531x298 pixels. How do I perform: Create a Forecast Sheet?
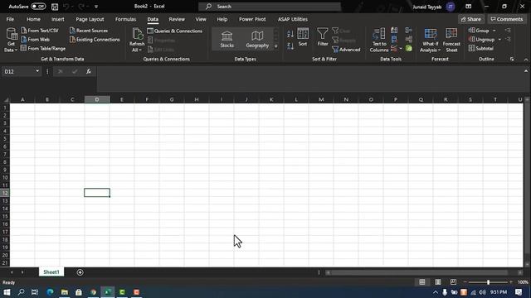(x=451, y=41)
